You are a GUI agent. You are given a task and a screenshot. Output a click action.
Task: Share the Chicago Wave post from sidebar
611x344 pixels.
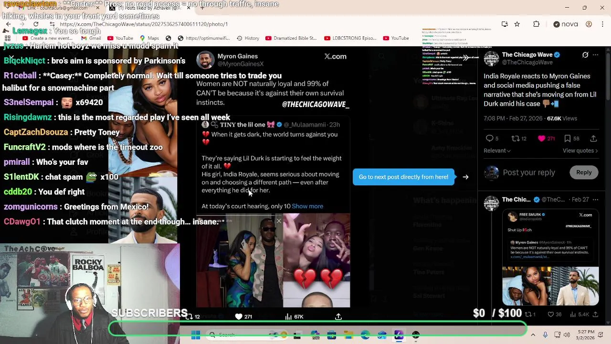pos(593,139)
